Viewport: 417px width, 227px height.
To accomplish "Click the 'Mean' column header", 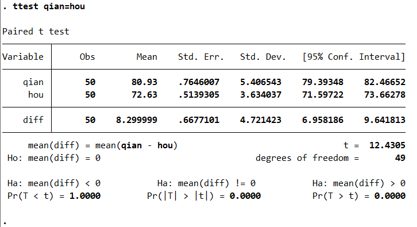I will pyautogui.click(x=147, y=57).
